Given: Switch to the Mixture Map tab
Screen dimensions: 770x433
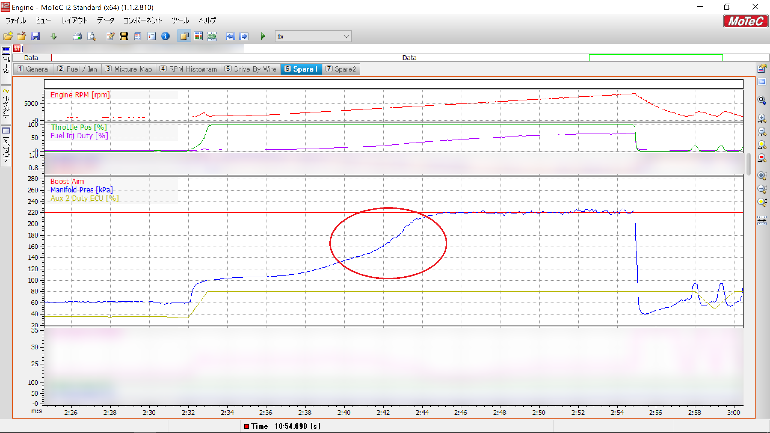Looking at the screenshot, I should [128, 69].
